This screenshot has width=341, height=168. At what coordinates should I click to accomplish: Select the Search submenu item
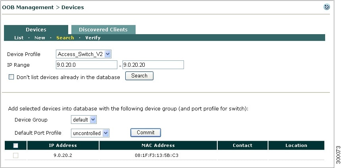pyautogui.click(x=65, y=38)
